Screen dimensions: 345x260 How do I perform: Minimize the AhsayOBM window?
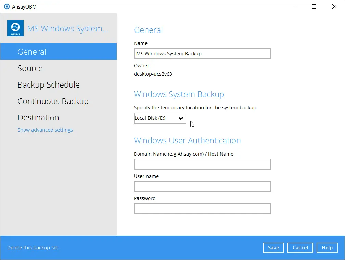[x=294, y=6]
